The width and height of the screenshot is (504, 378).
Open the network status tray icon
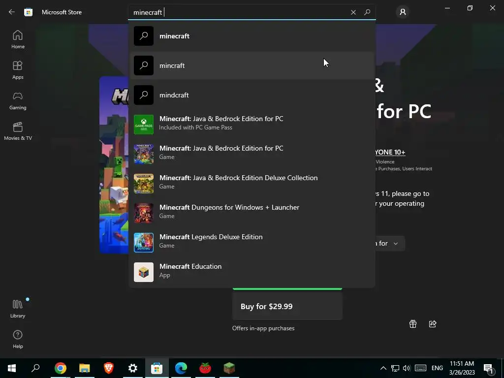point(395,368)
